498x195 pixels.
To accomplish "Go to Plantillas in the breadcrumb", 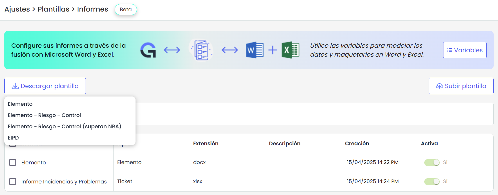I will pyautogui.click(x=53, y=9).
